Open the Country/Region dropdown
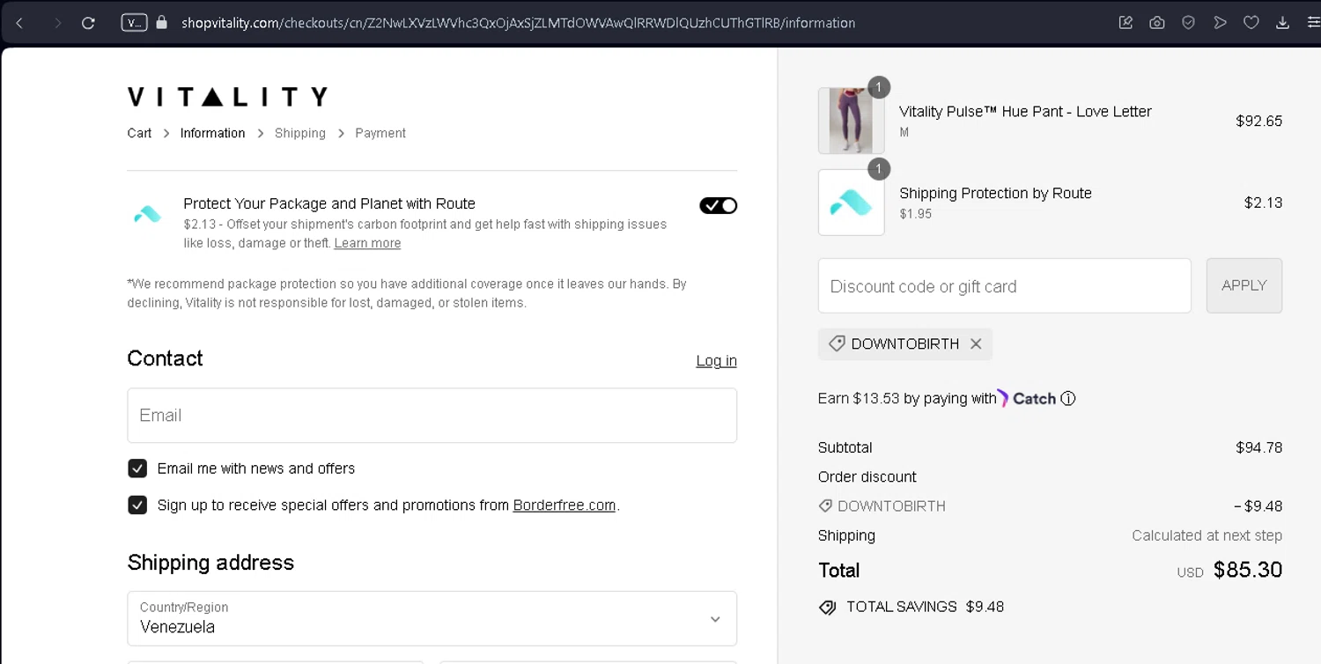The width and height of the screenshot is (1321, 664). (x=432, y=618)
